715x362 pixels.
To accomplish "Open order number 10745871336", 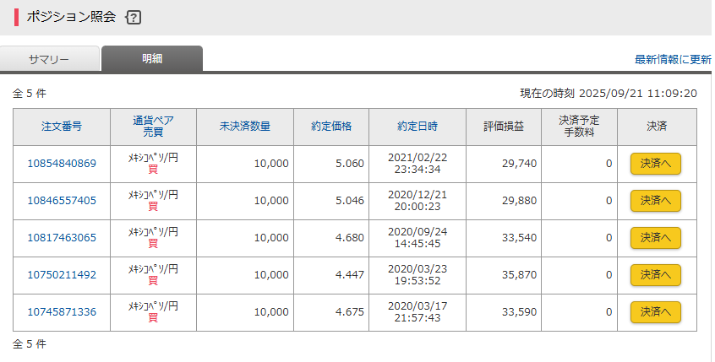I will pos(62,312).
